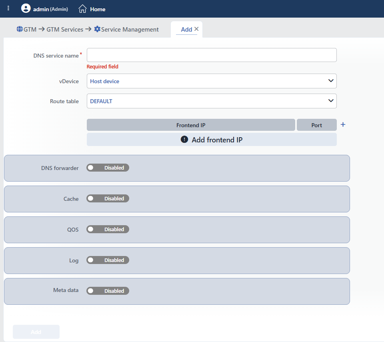Click the GTM globe icon

pyautogui.click(x=20, y=29)
